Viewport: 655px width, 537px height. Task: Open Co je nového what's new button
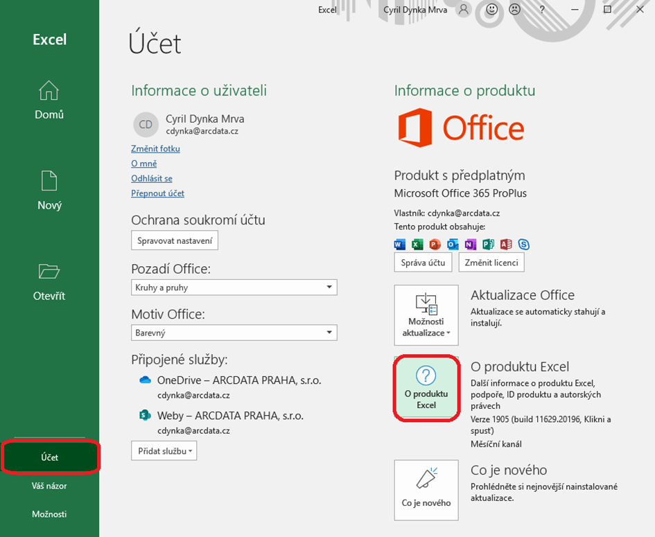(x=426, y=491)
